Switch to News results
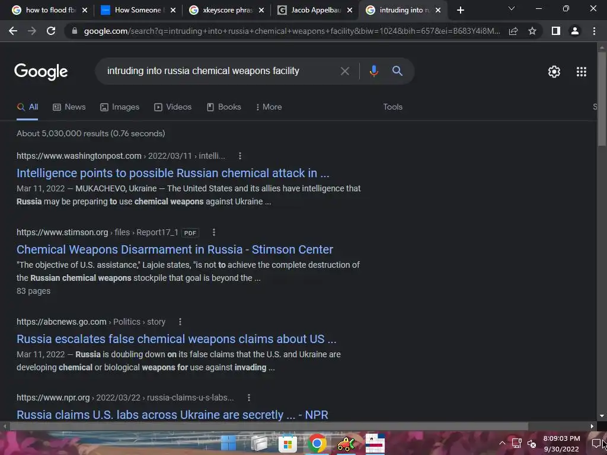Image resolution: width=607 pixels, height=455 pixels. (x=69, y=107)
